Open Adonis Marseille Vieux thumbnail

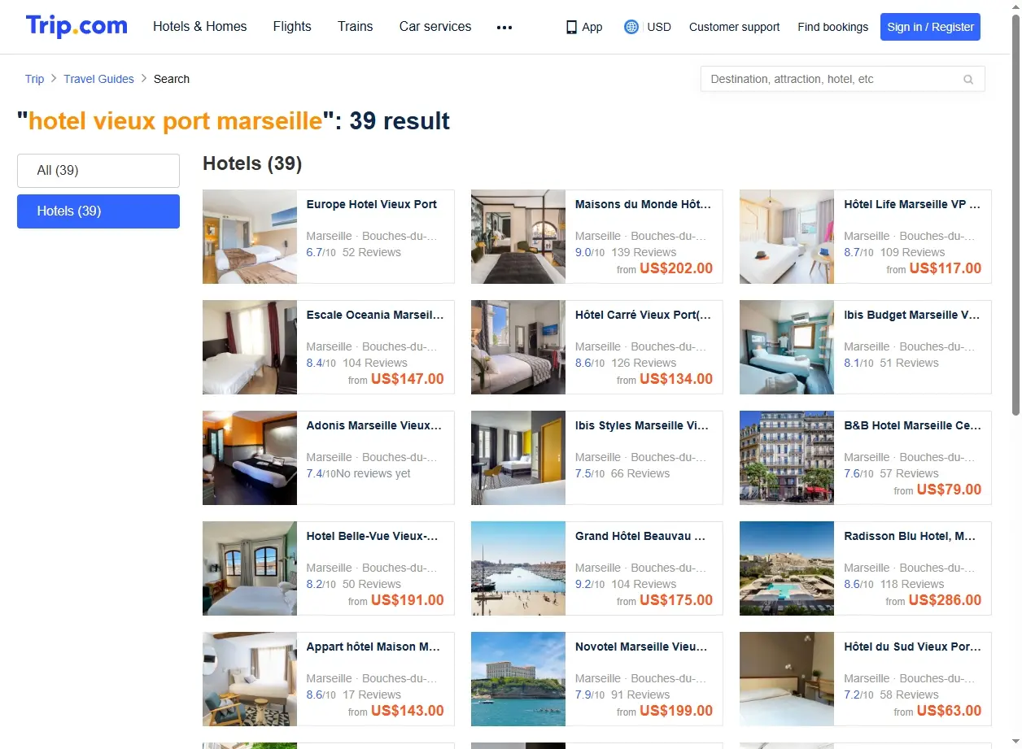(x=250, y=458)
